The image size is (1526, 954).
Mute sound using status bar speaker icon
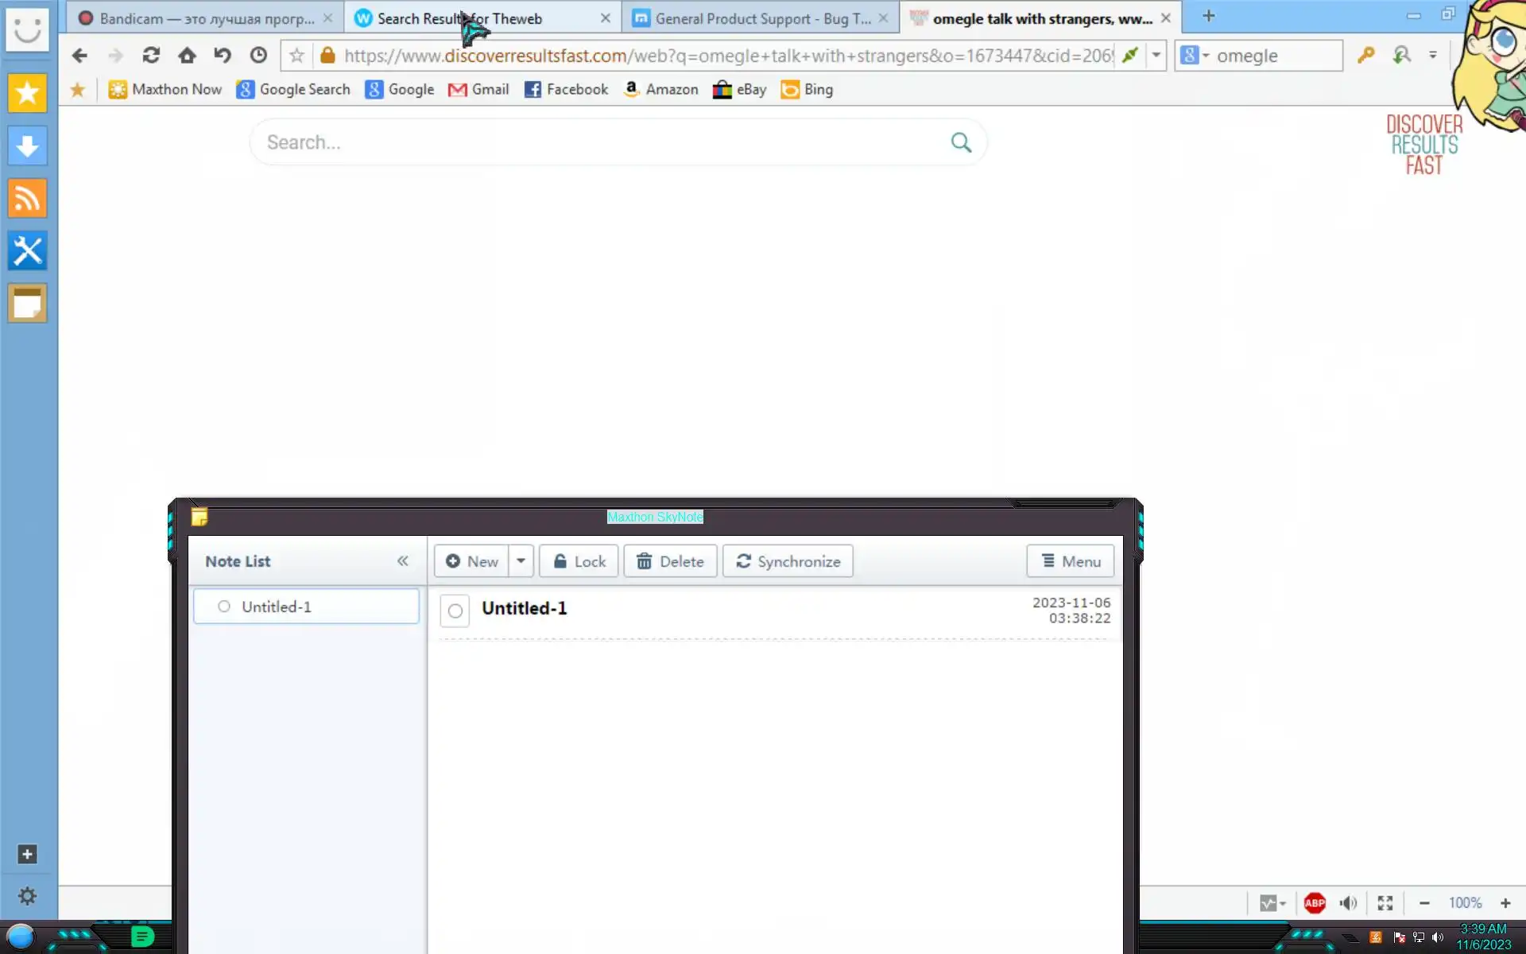pos(1348,902)
